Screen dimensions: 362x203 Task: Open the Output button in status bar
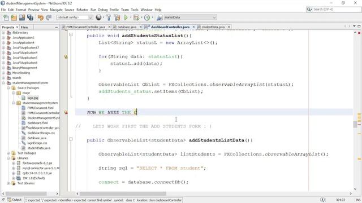pos(14,200)
